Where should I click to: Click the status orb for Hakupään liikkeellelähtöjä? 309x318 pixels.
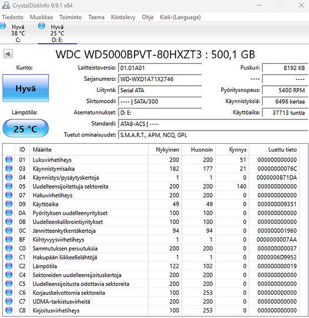click(9, 257)
